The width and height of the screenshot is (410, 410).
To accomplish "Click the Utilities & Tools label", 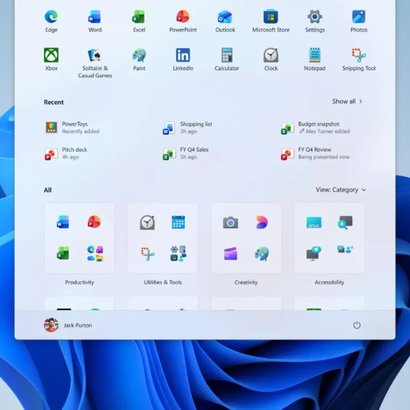I will coord(162,282).
